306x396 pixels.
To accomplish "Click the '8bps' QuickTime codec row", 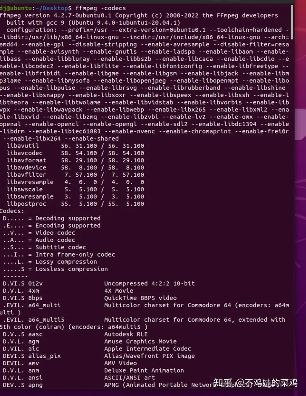I will pyautogui.click(x=90, y=298).
